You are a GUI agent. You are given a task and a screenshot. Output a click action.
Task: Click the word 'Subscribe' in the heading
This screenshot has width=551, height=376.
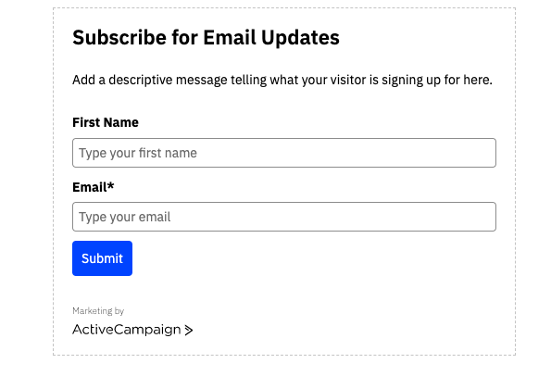[x=119, y=37]
